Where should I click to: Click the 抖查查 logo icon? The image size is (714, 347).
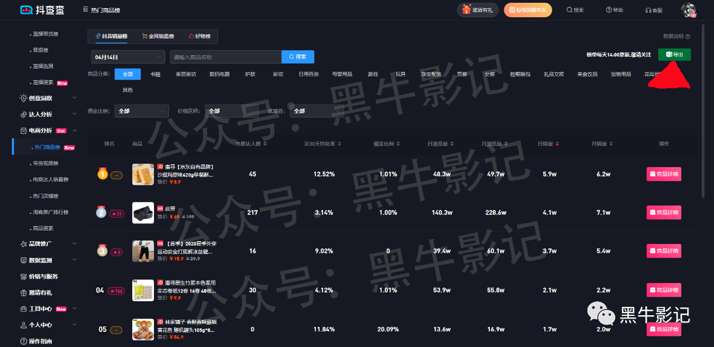click(x=26, y=10)
